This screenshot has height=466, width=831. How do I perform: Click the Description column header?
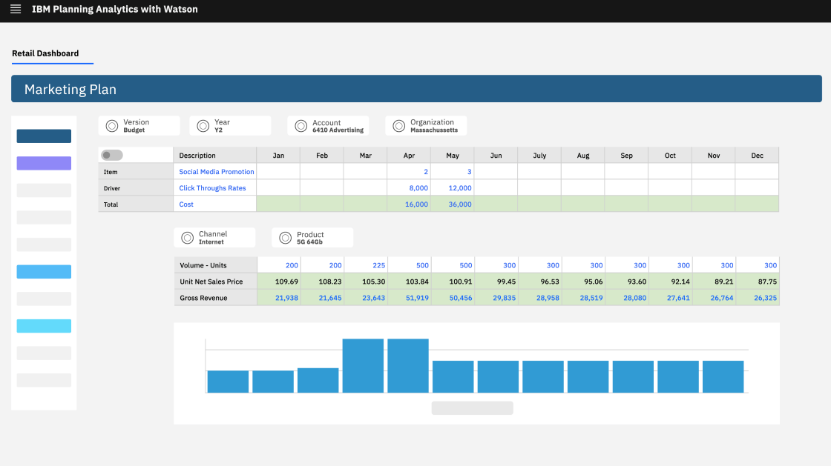pos(215,156)
